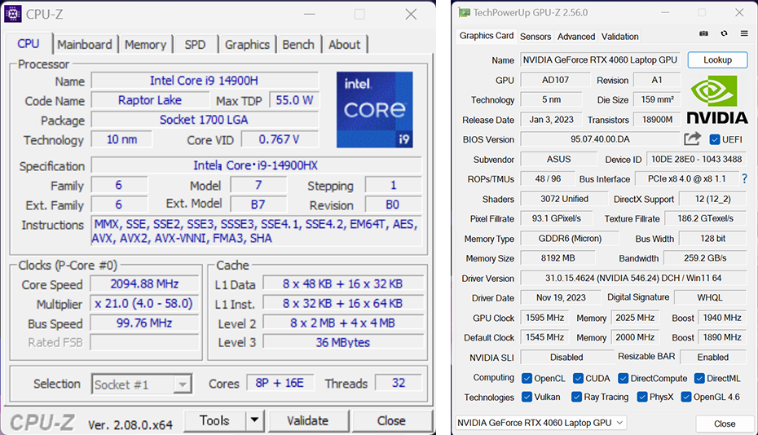
Task: Open the GPU-Z hamburger menu
Action: [743, 34]
